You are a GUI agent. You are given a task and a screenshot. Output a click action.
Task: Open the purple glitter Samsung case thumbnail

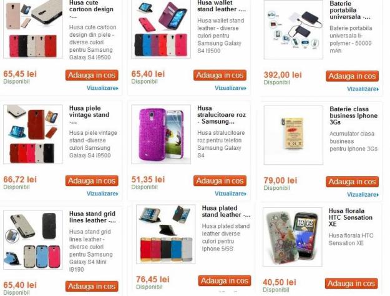(161, 134)
